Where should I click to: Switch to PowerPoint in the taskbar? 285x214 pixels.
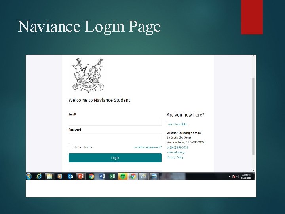point(81,176)
